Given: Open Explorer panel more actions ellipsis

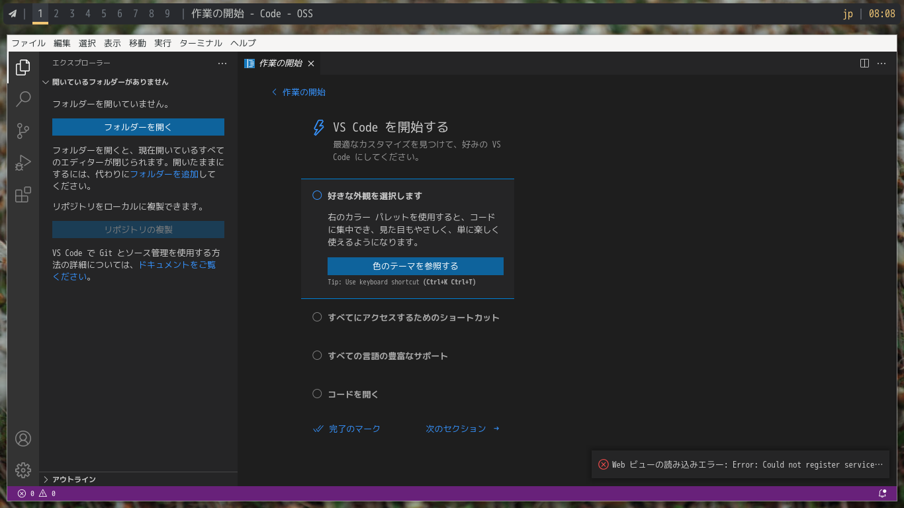Looking at the screenshot, I should tap(222, 63).
